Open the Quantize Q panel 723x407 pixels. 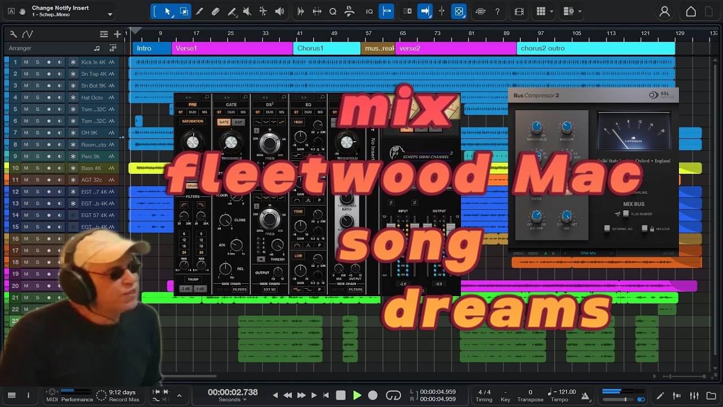(x=333, y=11)
